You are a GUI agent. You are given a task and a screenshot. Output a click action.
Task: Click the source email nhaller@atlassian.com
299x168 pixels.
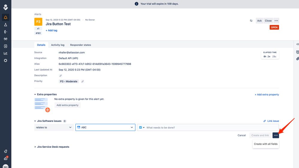click(x=72, y=53)
